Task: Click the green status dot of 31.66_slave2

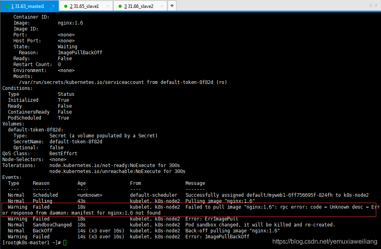Action: pos(120,6)
